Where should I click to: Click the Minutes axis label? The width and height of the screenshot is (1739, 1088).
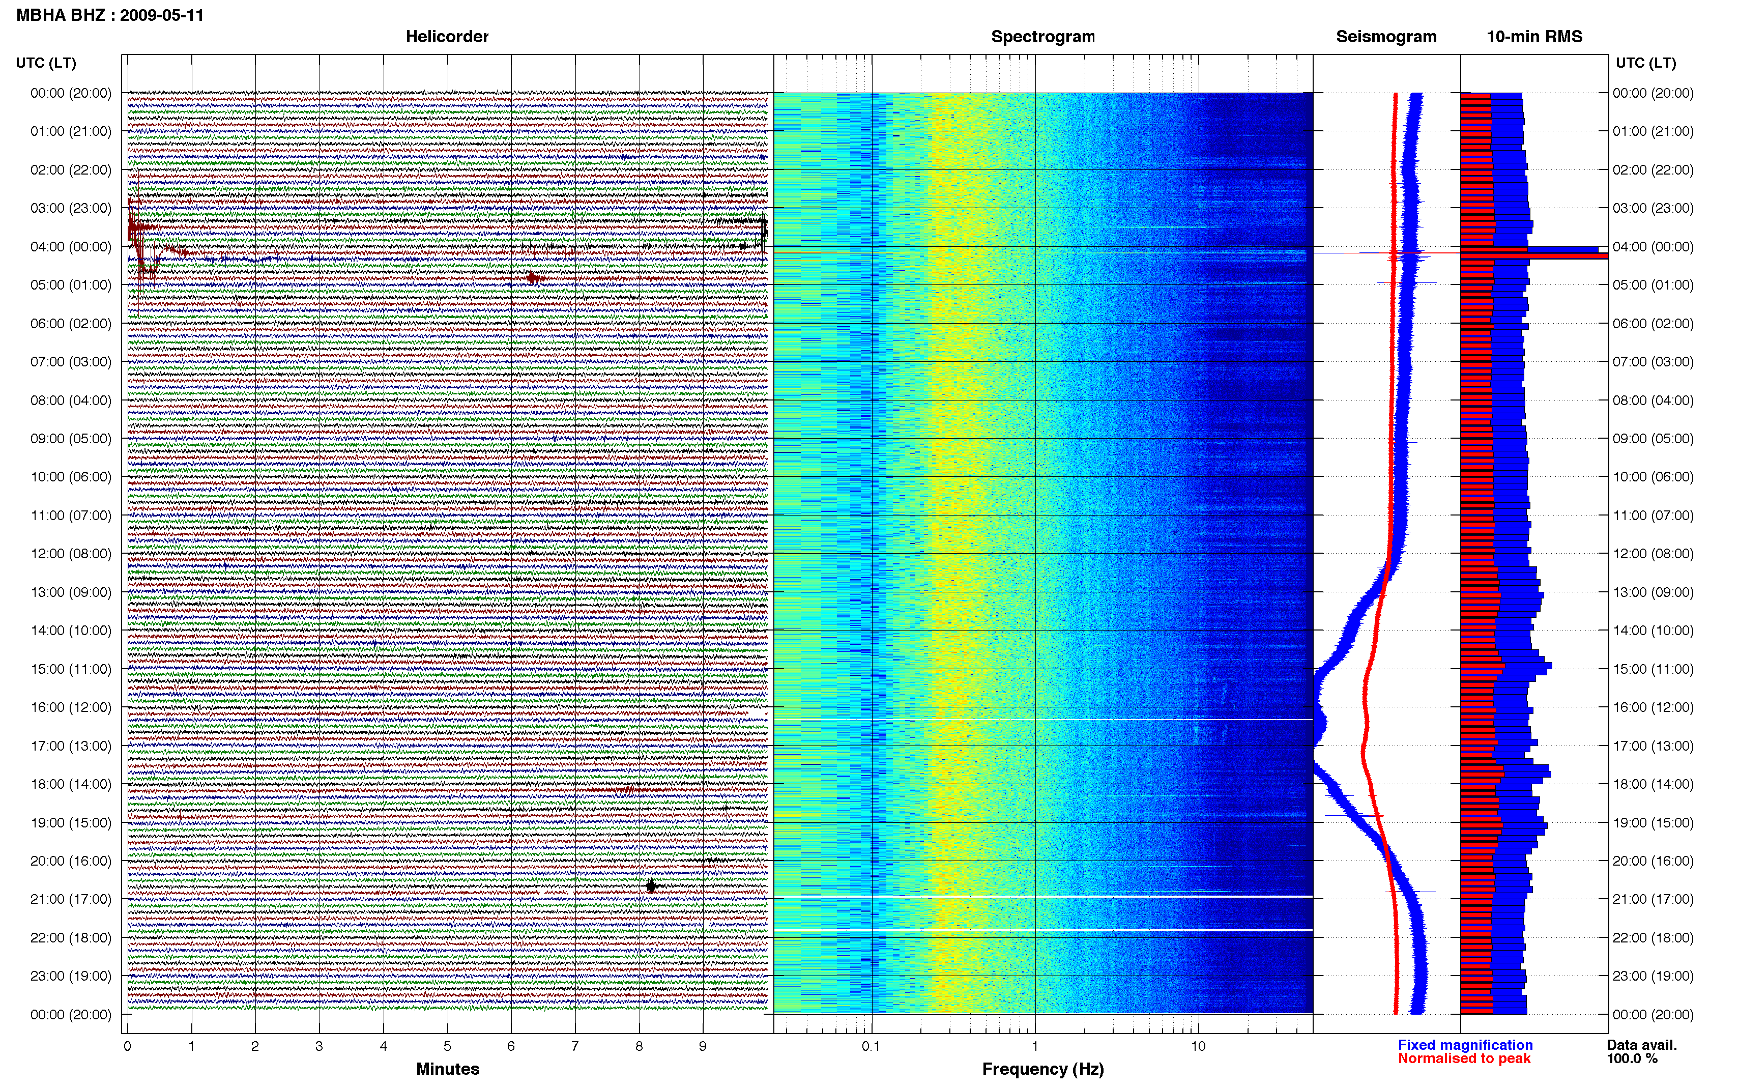coord(447,1069)
